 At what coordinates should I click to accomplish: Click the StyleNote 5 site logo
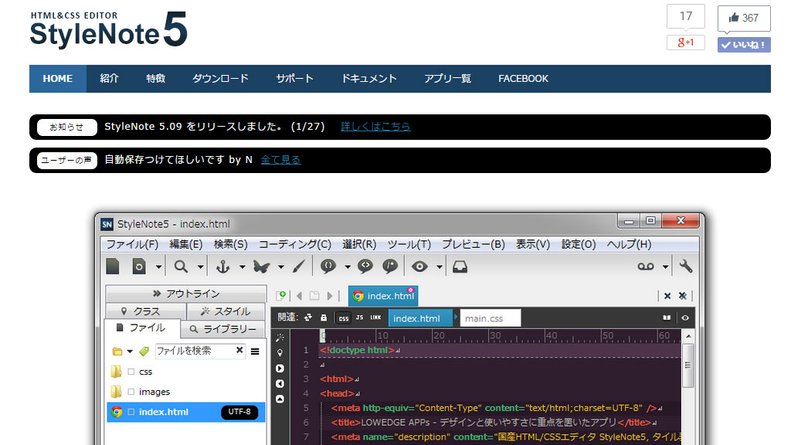tap(108, 30)
